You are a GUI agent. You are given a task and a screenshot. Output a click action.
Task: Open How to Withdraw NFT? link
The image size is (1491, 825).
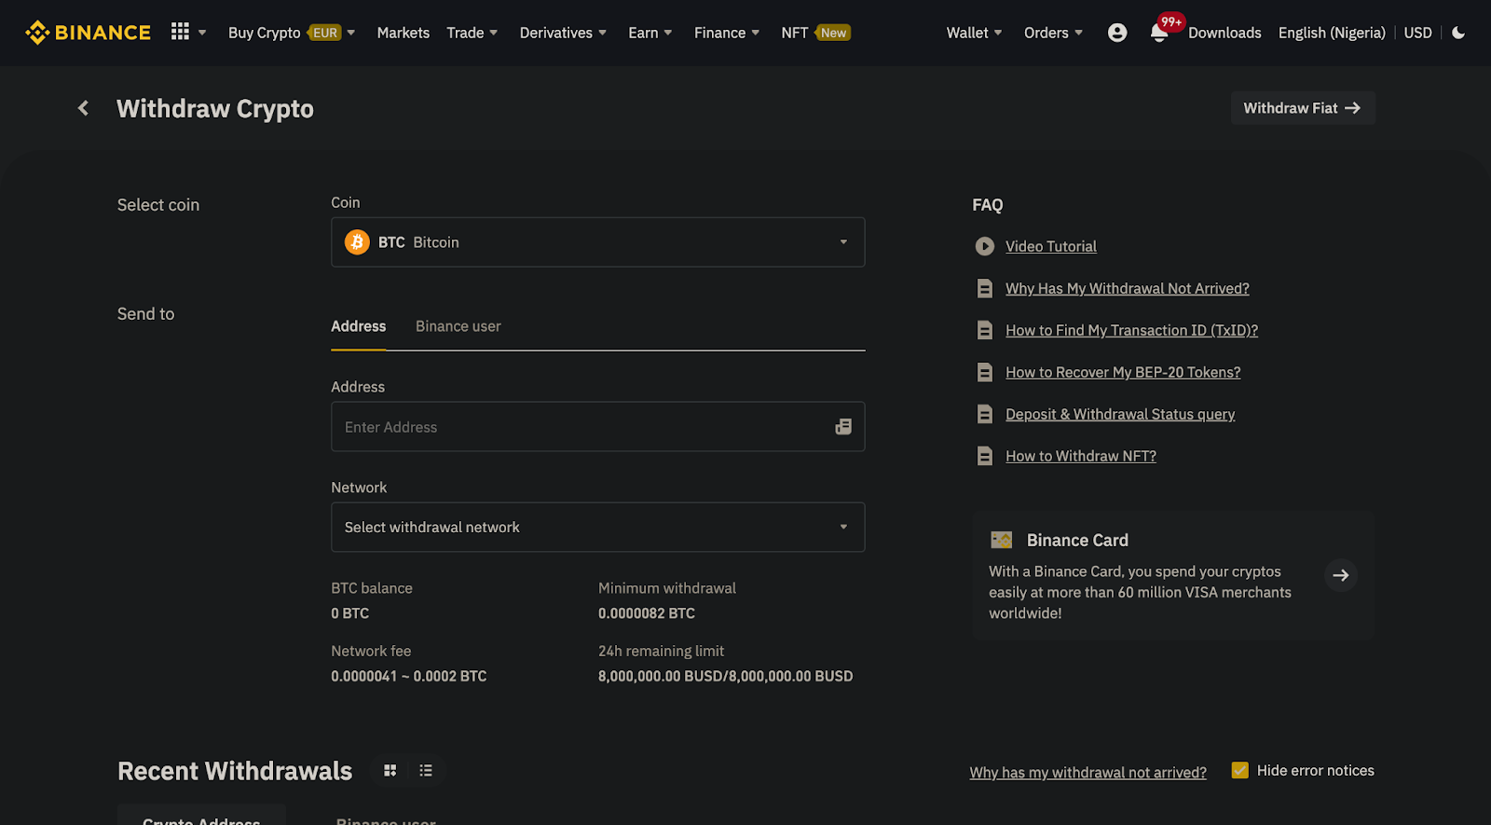[1081, 456]
